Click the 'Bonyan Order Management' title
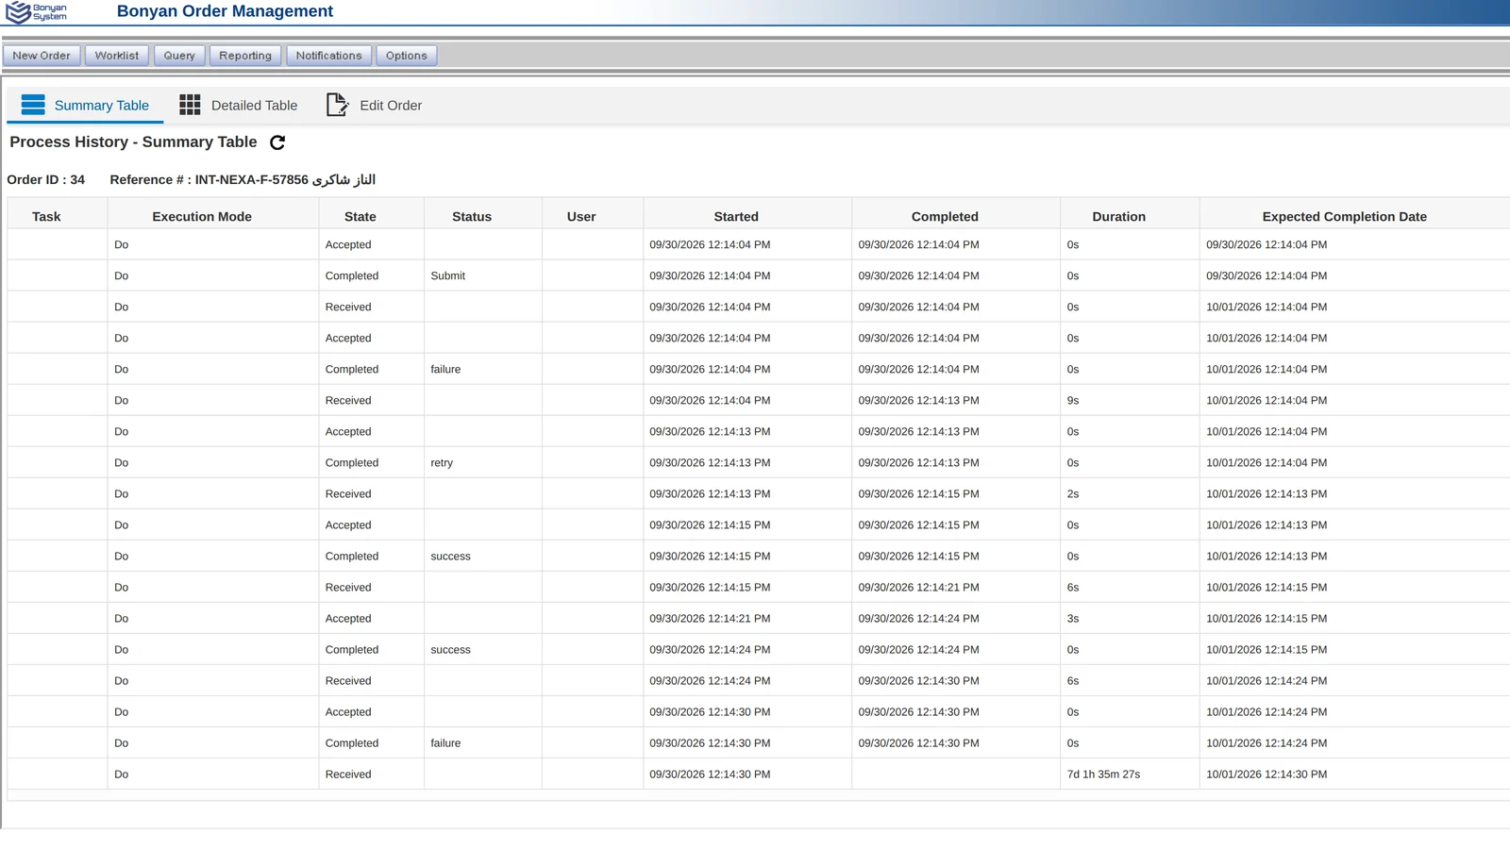The image size is (1510, 849). point(225,11)
